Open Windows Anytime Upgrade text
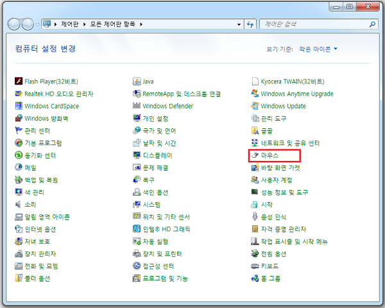 [297, 94]
